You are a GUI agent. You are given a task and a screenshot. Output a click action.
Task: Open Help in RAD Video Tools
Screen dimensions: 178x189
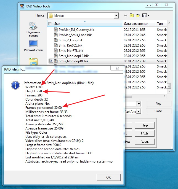pos(144,125)
